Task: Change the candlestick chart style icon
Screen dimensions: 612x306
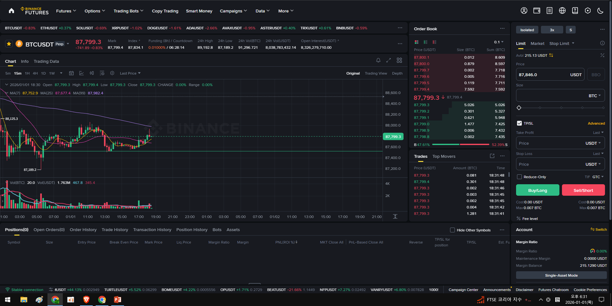Action: tap(92, 73)
